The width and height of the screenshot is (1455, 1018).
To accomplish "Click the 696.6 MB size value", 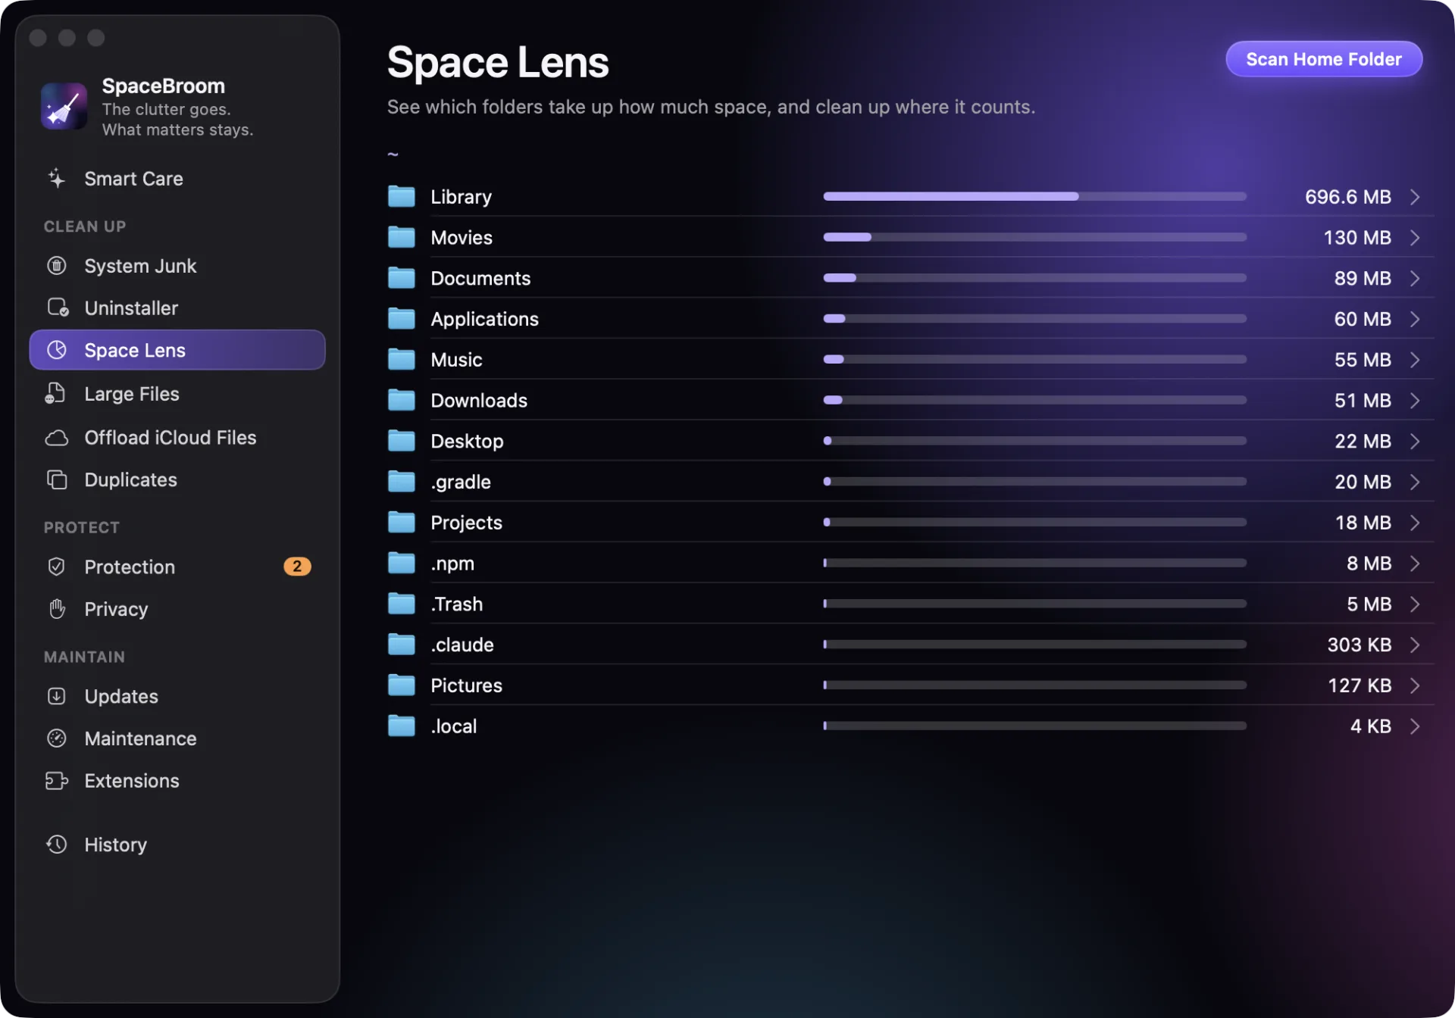I will (x=1347, y=197).
